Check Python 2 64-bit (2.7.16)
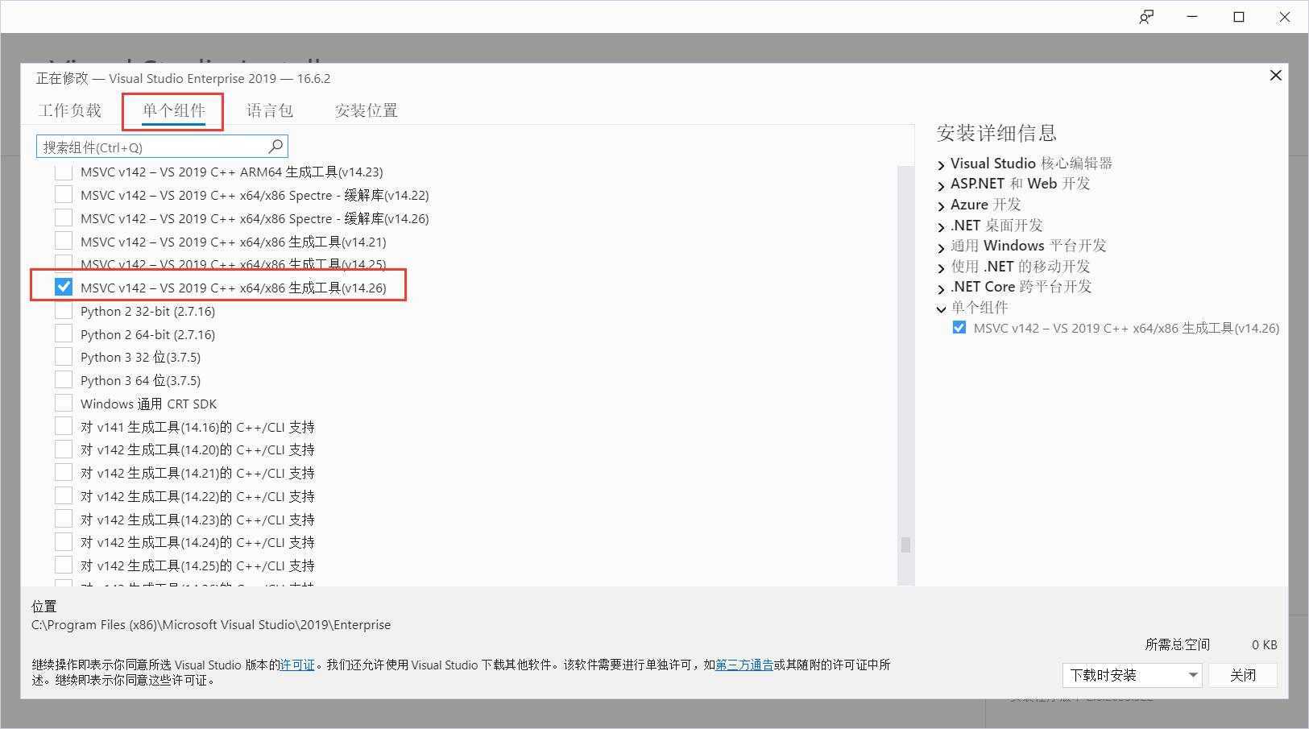The image size is (1309, 729). (64, 334)
